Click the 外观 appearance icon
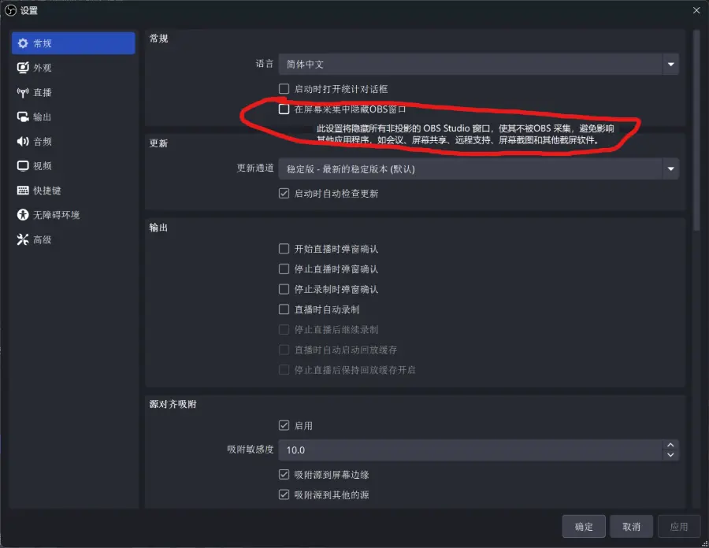709x548 pixels. [23, 68]
